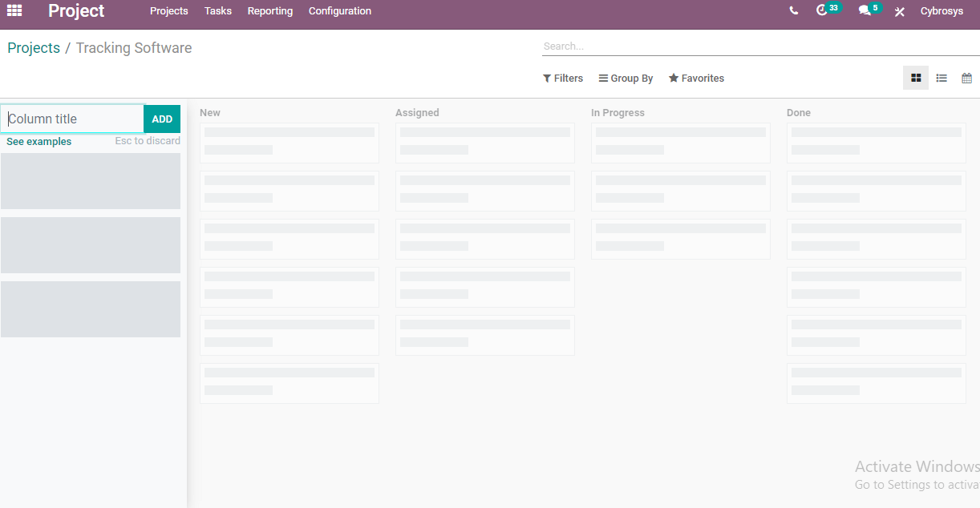980x508 pixels.
Task: Click the debug tools icon near Cybrosys
Action: [900, 12]
